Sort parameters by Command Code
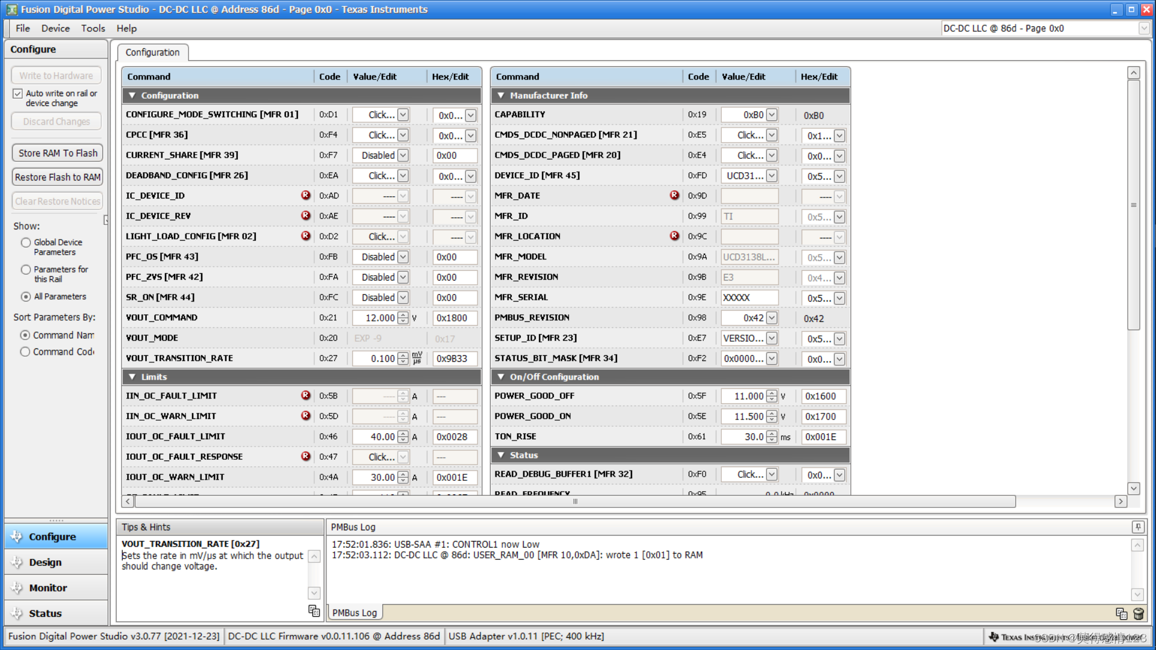 [x=25, y=351]
